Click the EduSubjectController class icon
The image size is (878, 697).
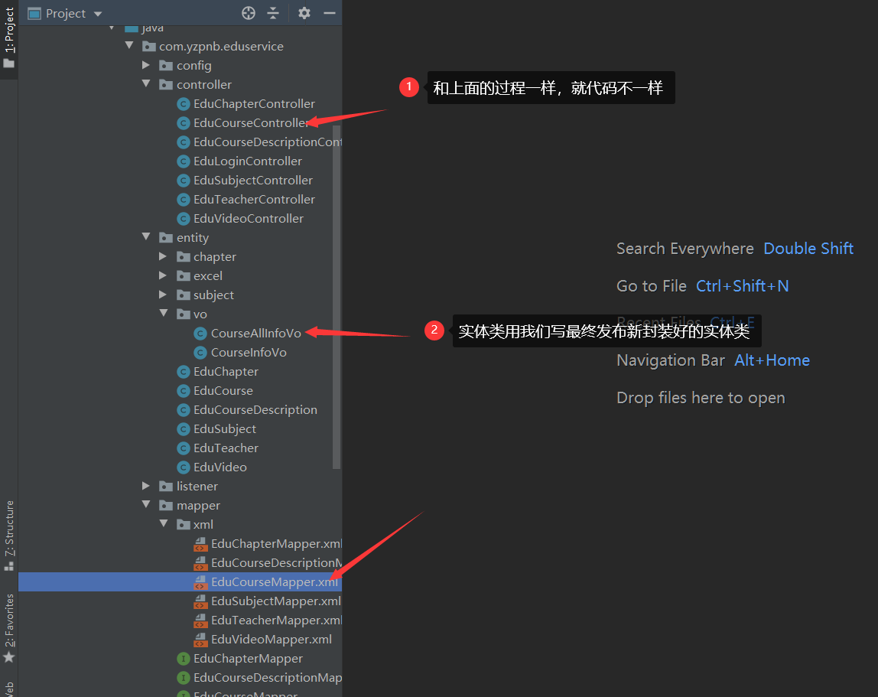183,181
